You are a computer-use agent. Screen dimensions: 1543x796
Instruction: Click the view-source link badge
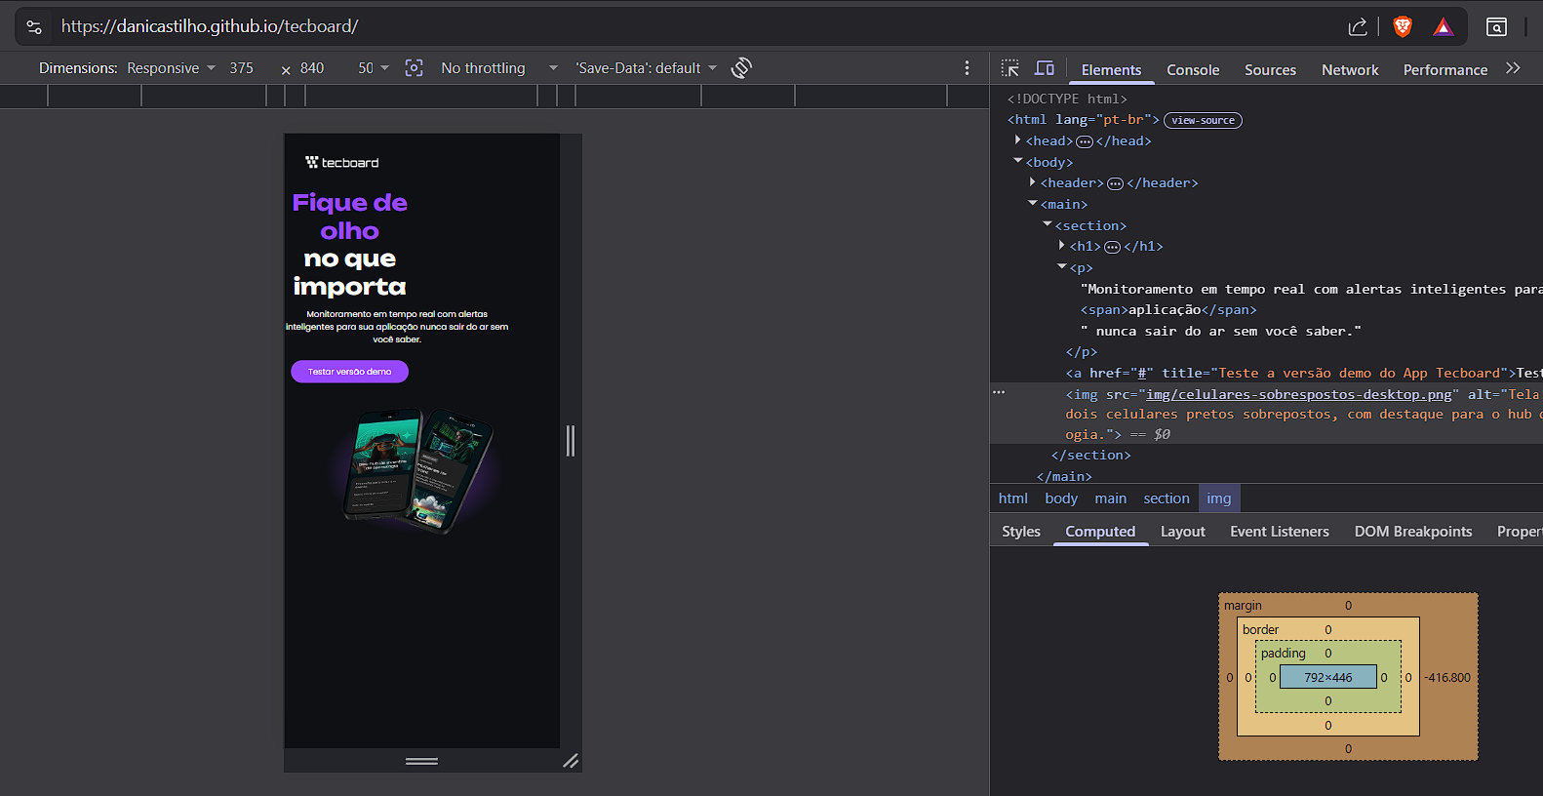coord(1203,120)
